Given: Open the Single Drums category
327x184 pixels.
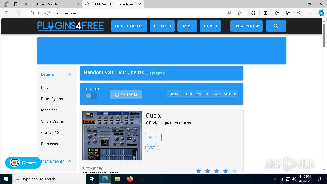Looking at the screenshot, I should click(52, 121).
